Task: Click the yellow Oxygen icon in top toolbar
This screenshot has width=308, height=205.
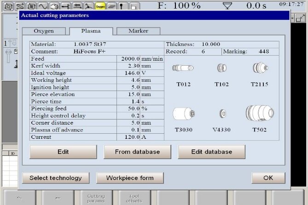Action: click(100, 6)
